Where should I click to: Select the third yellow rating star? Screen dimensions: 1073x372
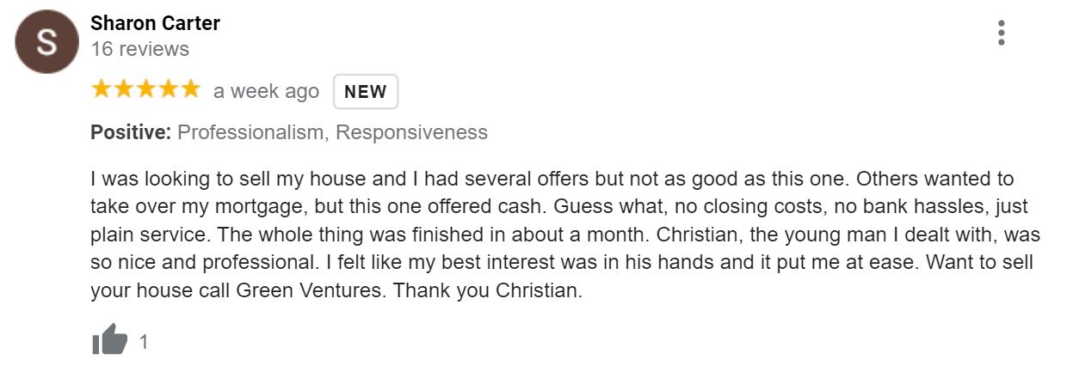coord(145,89)
